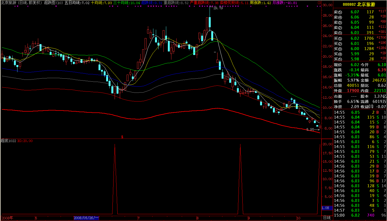The height and width of the screenshot is (221, 387).
Task: Select the 月涨跌:-40.81 indicator label
Action: pos(284,3)
